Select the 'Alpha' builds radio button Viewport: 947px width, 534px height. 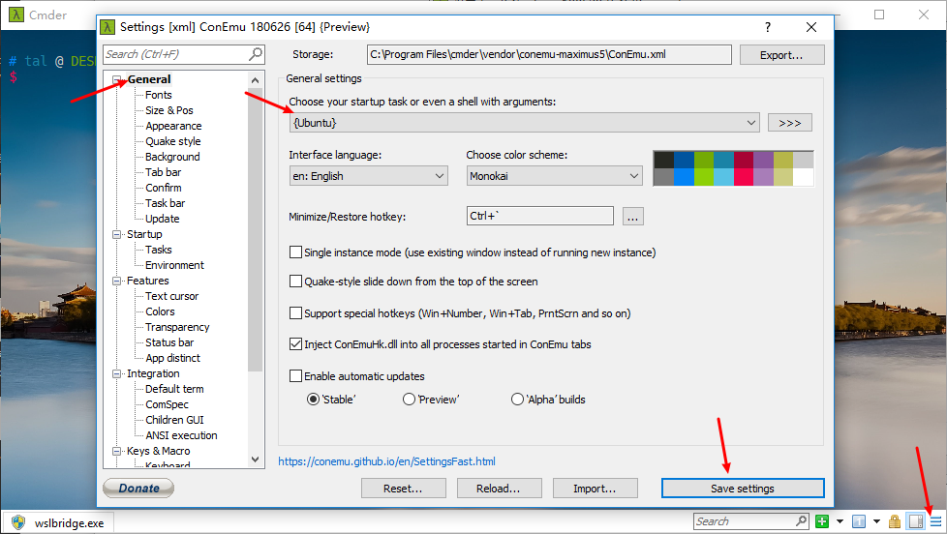click(x=517, y=400)
